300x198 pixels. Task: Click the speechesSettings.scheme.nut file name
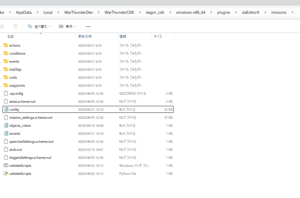pos(31,142)
